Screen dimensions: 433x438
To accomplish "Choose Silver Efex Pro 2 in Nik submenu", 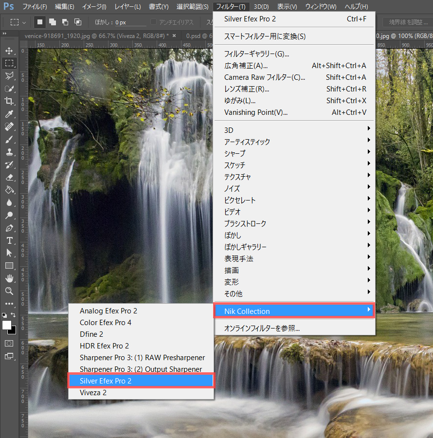I will pos(141,381).
